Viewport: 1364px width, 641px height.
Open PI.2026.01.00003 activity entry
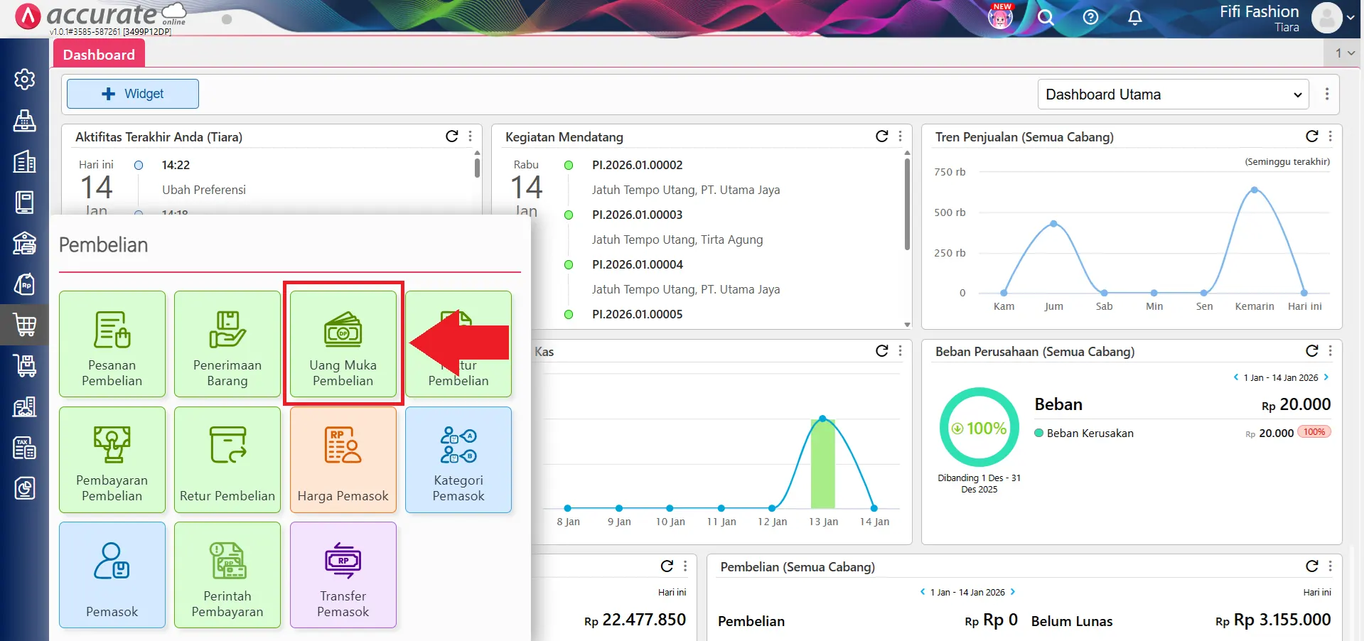(x=637, y=215)
